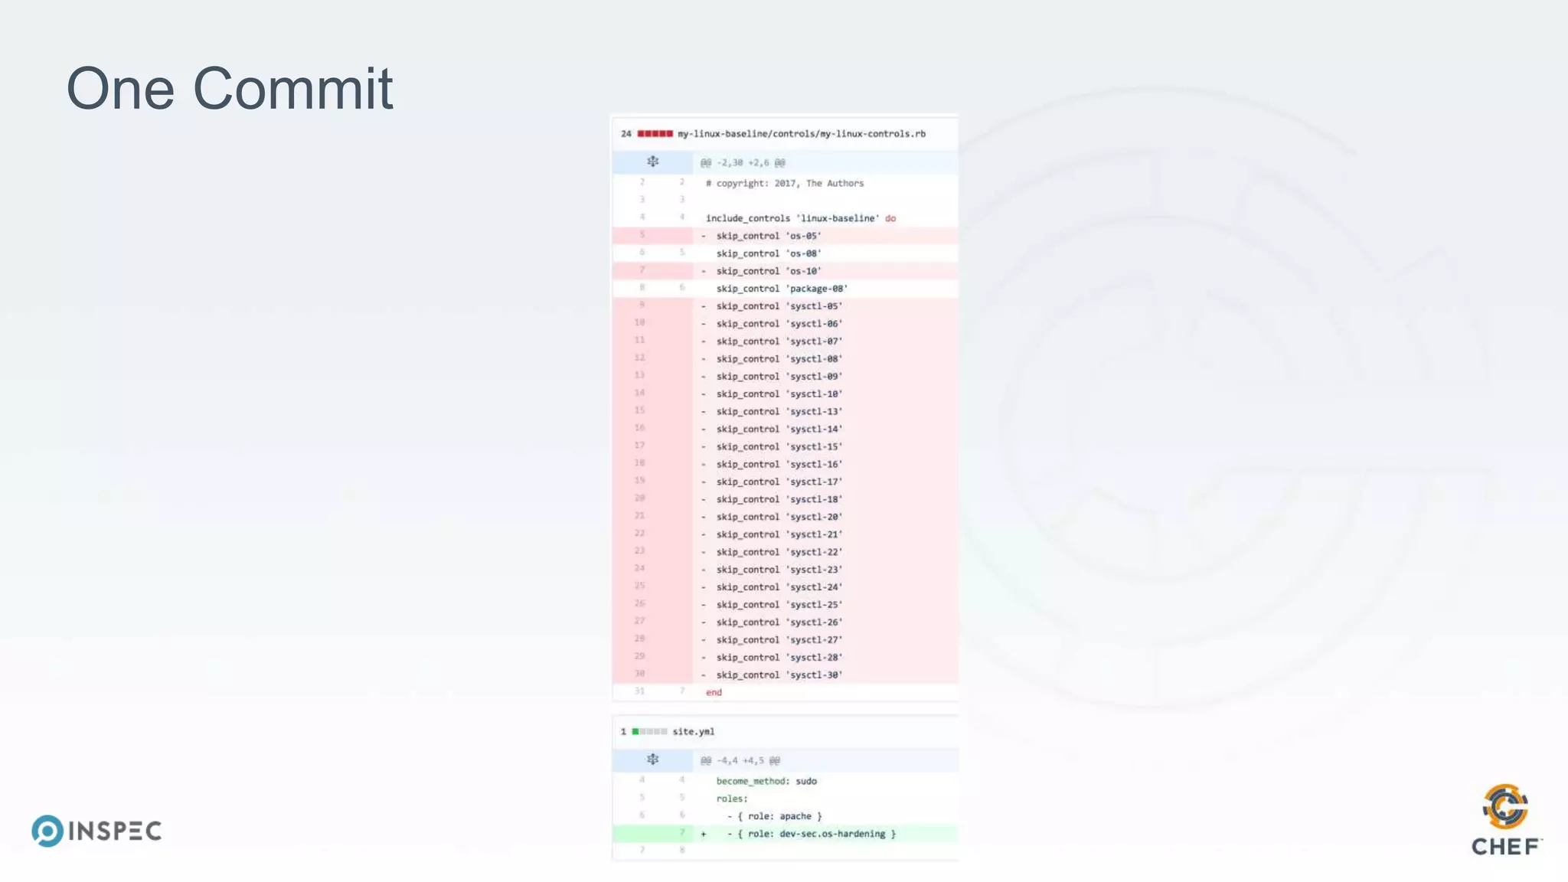Viewport: 1568px width, 882px height.
Task: Select the removed line skip_control 'sysctl-14'
Action: click(x=785, y=430)
